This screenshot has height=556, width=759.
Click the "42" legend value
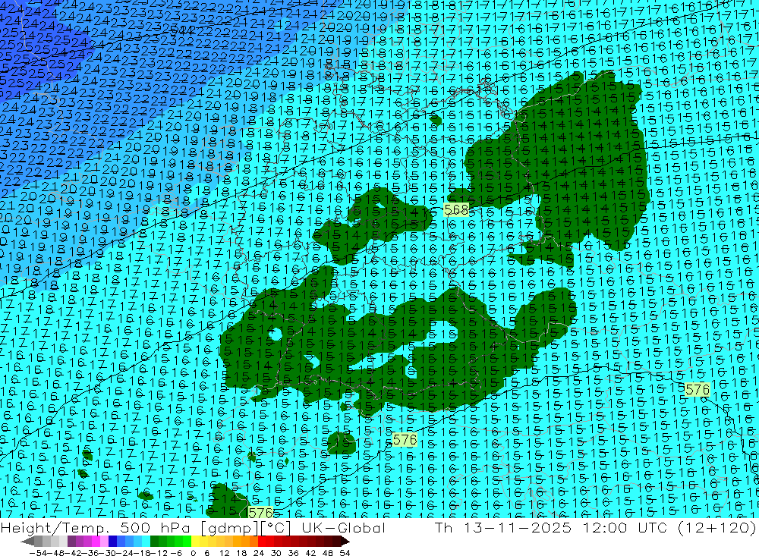tap(310, 553)
